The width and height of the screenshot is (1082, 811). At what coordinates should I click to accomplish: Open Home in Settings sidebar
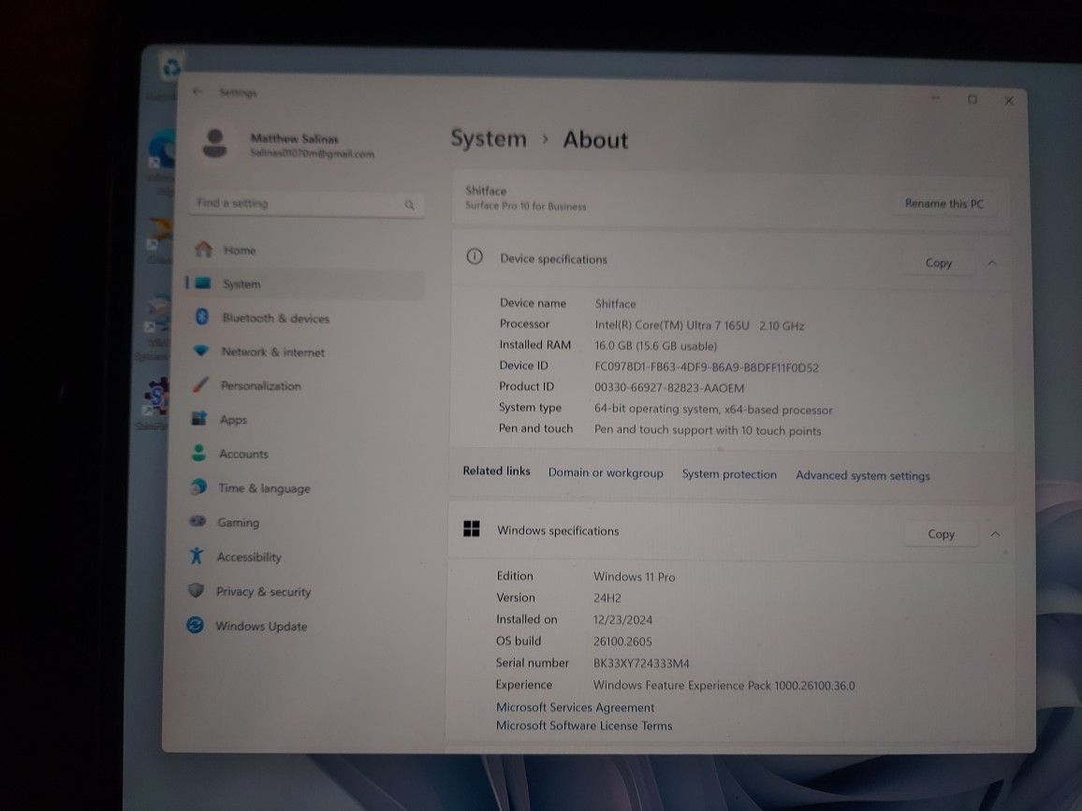click(238, 250)
